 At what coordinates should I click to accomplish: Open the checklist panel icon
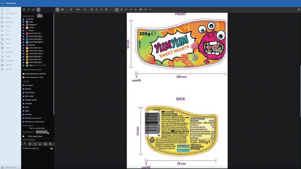pos(34,10)
